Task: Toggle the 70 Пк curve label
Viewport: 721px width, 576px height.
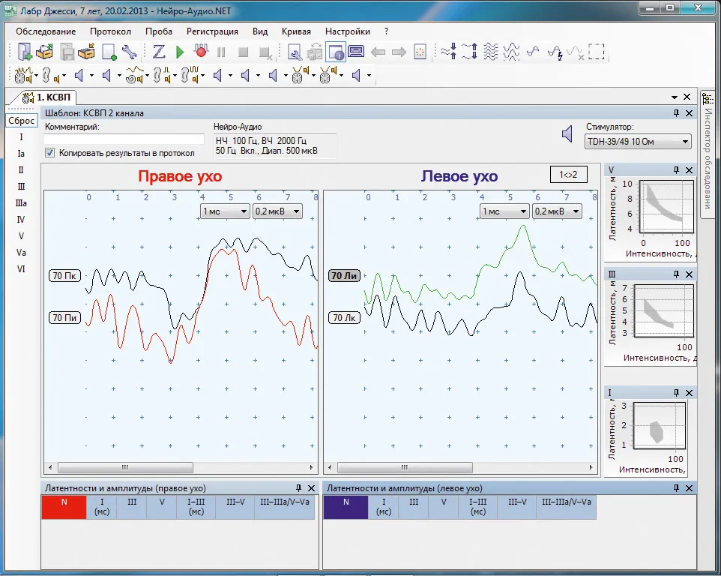Action: [x=64, y=275]
